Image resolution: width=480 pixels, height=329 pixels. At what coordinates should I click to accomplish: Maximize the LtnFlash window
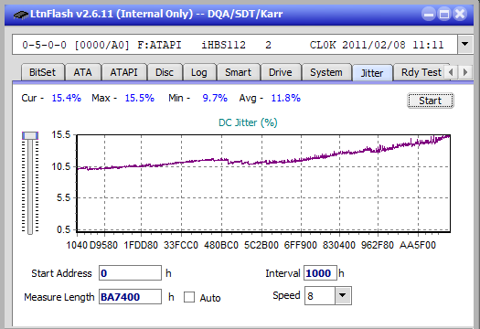(x=444, y=14)
